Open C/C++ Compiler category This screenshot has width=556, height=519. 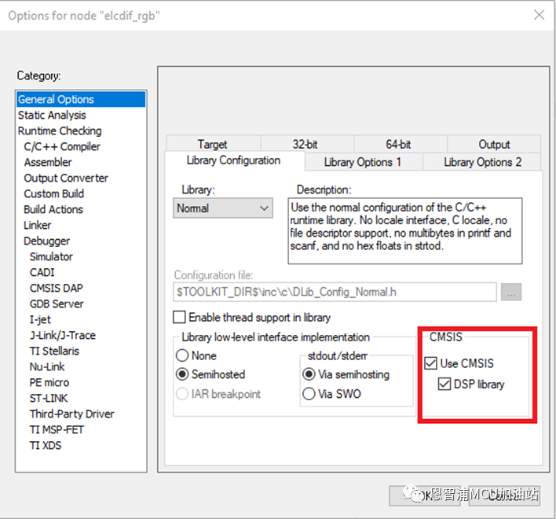[x=62, y=146]
